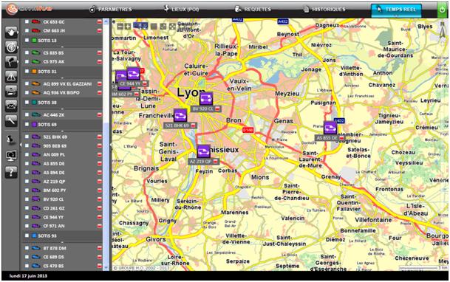Click the warning triangle alerts icon

pos(11,76)
